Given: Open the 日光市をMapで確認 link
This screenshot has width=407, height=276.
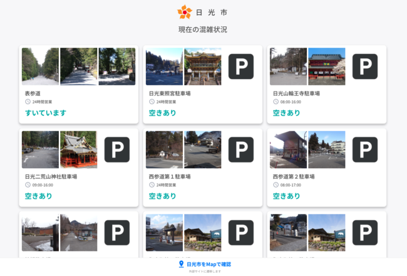Looking at the screenshot, I should [x=209, y=264].
